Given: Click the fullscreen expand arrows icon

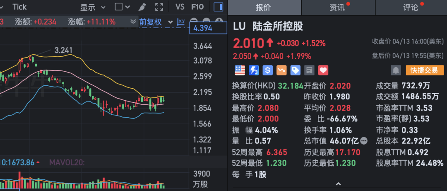Looking at the screenshot, I should point(159,7).
